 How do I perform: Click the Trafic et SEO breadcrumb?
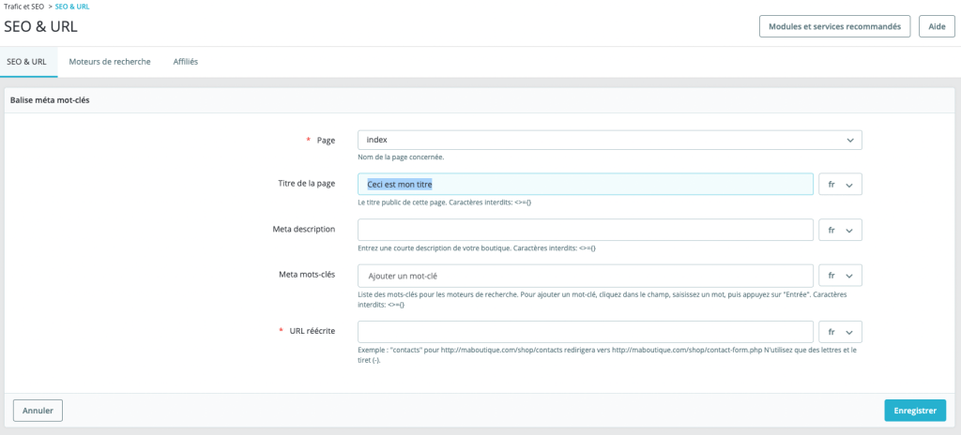coord(24,7)
